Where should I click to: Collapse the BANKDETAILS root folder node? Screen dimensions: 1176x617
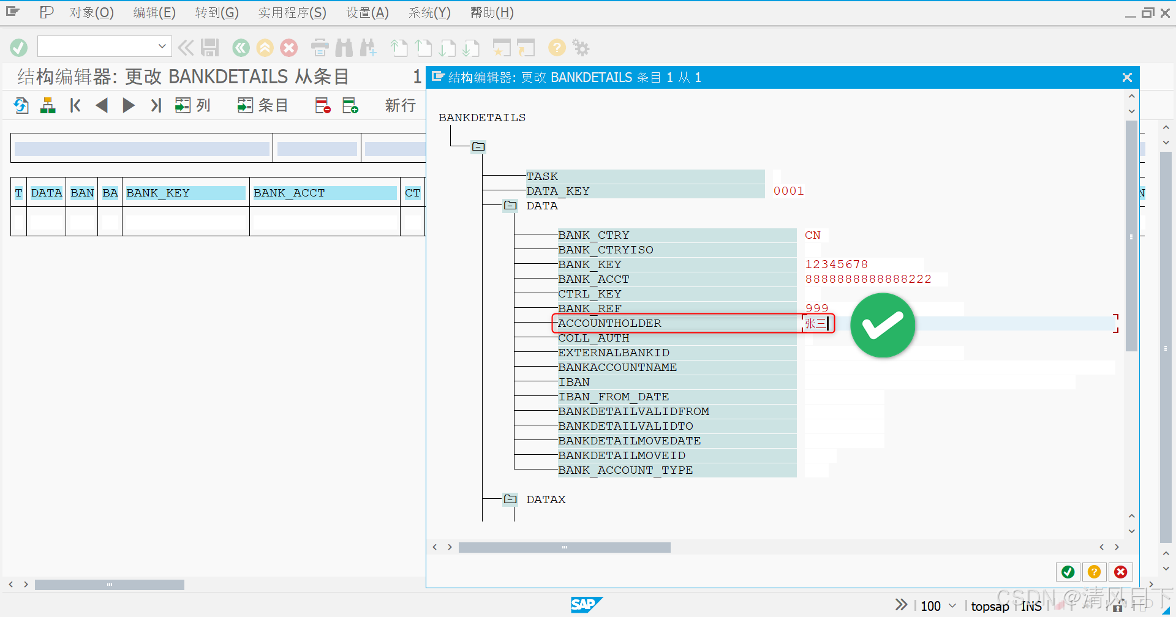coord(478,146)
